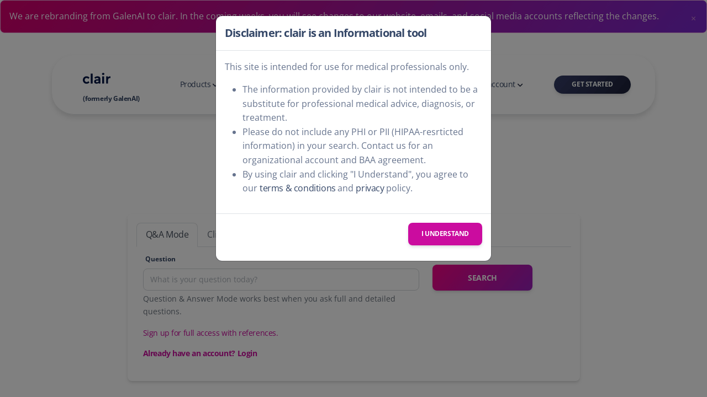707x397 pixels.
Task: Switch to the partially hidden second mode tab
Action: 210,234
